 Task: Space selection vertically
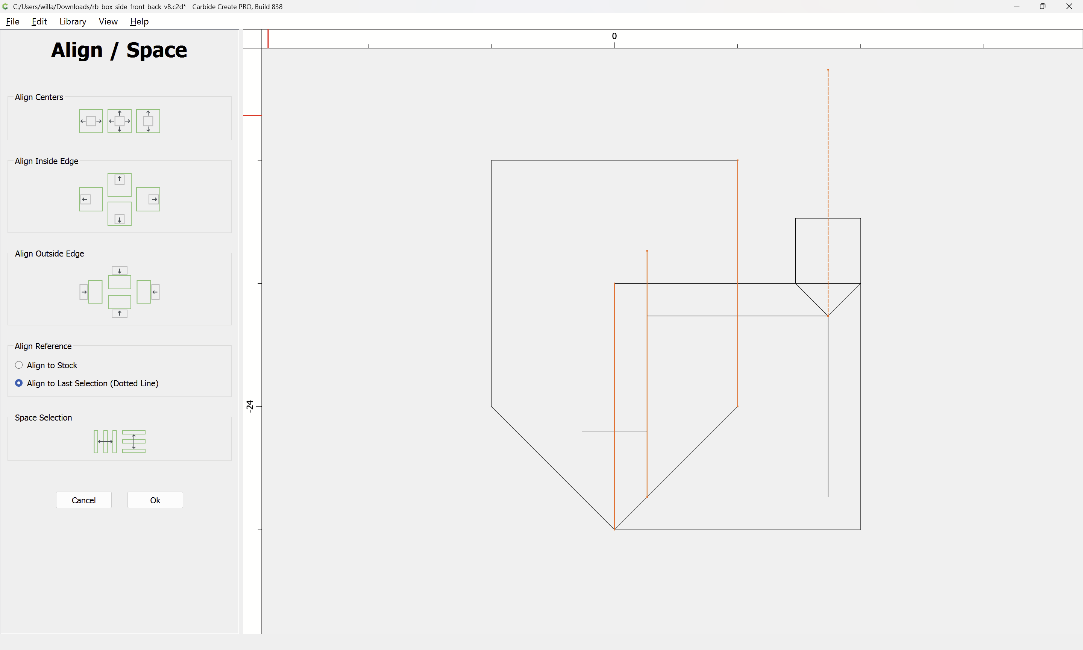[133, 442]
